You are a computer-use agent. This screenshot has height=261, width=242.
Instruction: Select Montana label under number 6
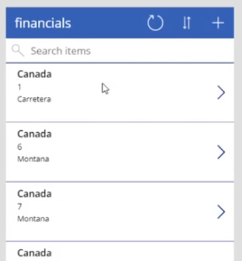(33, 159)
